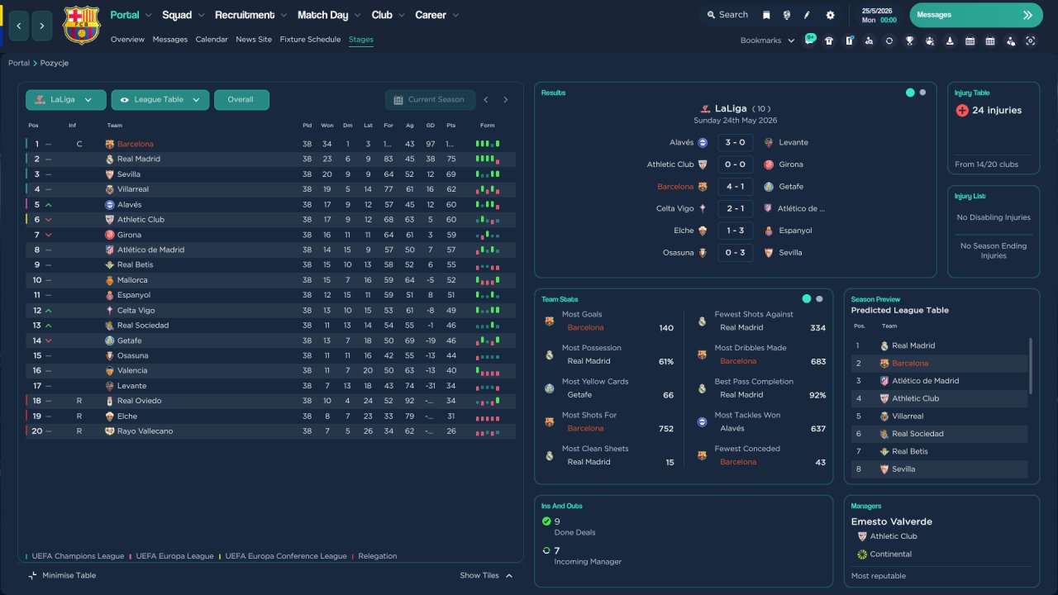Click the trophy icon in the bookmarks bar
1058x595 pixels.
point(909,40)
